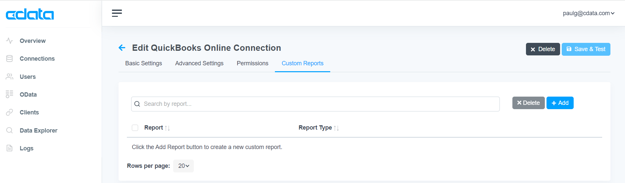
Task: Click the OData list icon
Action: [x=10, y=94]
